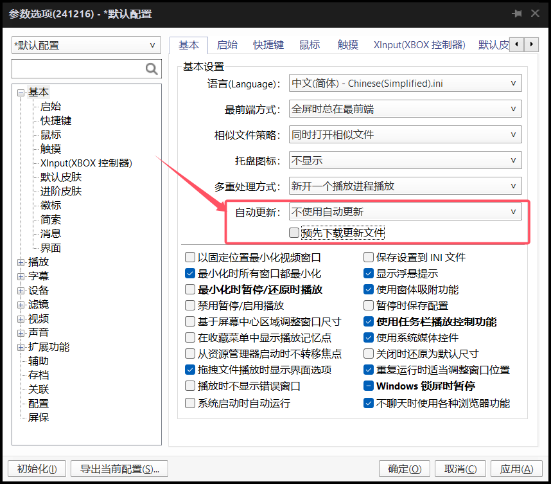The image size is (551, 484).
Task: Enable 最小化时暂停/还原时播放
Action: pos(189,289)
